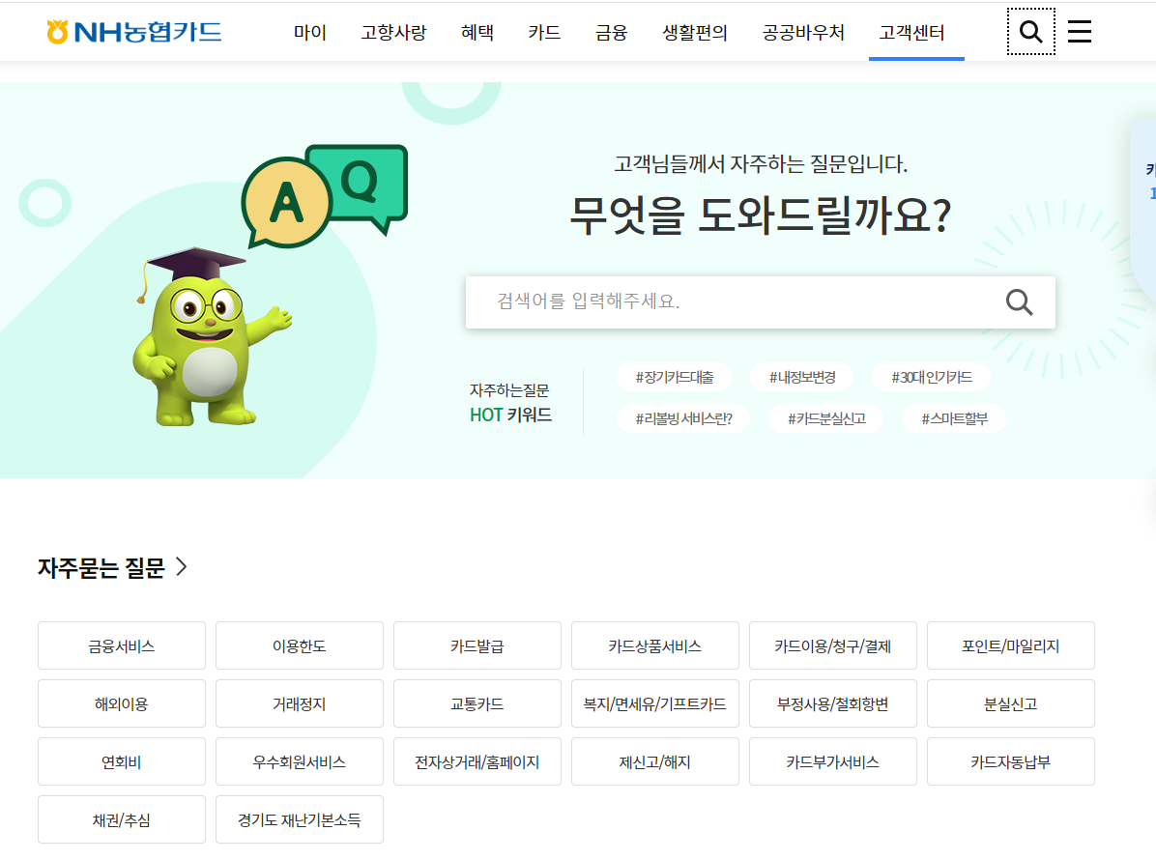
Task: Choose the 우수회원서비스 category
Action: point(300,761)
